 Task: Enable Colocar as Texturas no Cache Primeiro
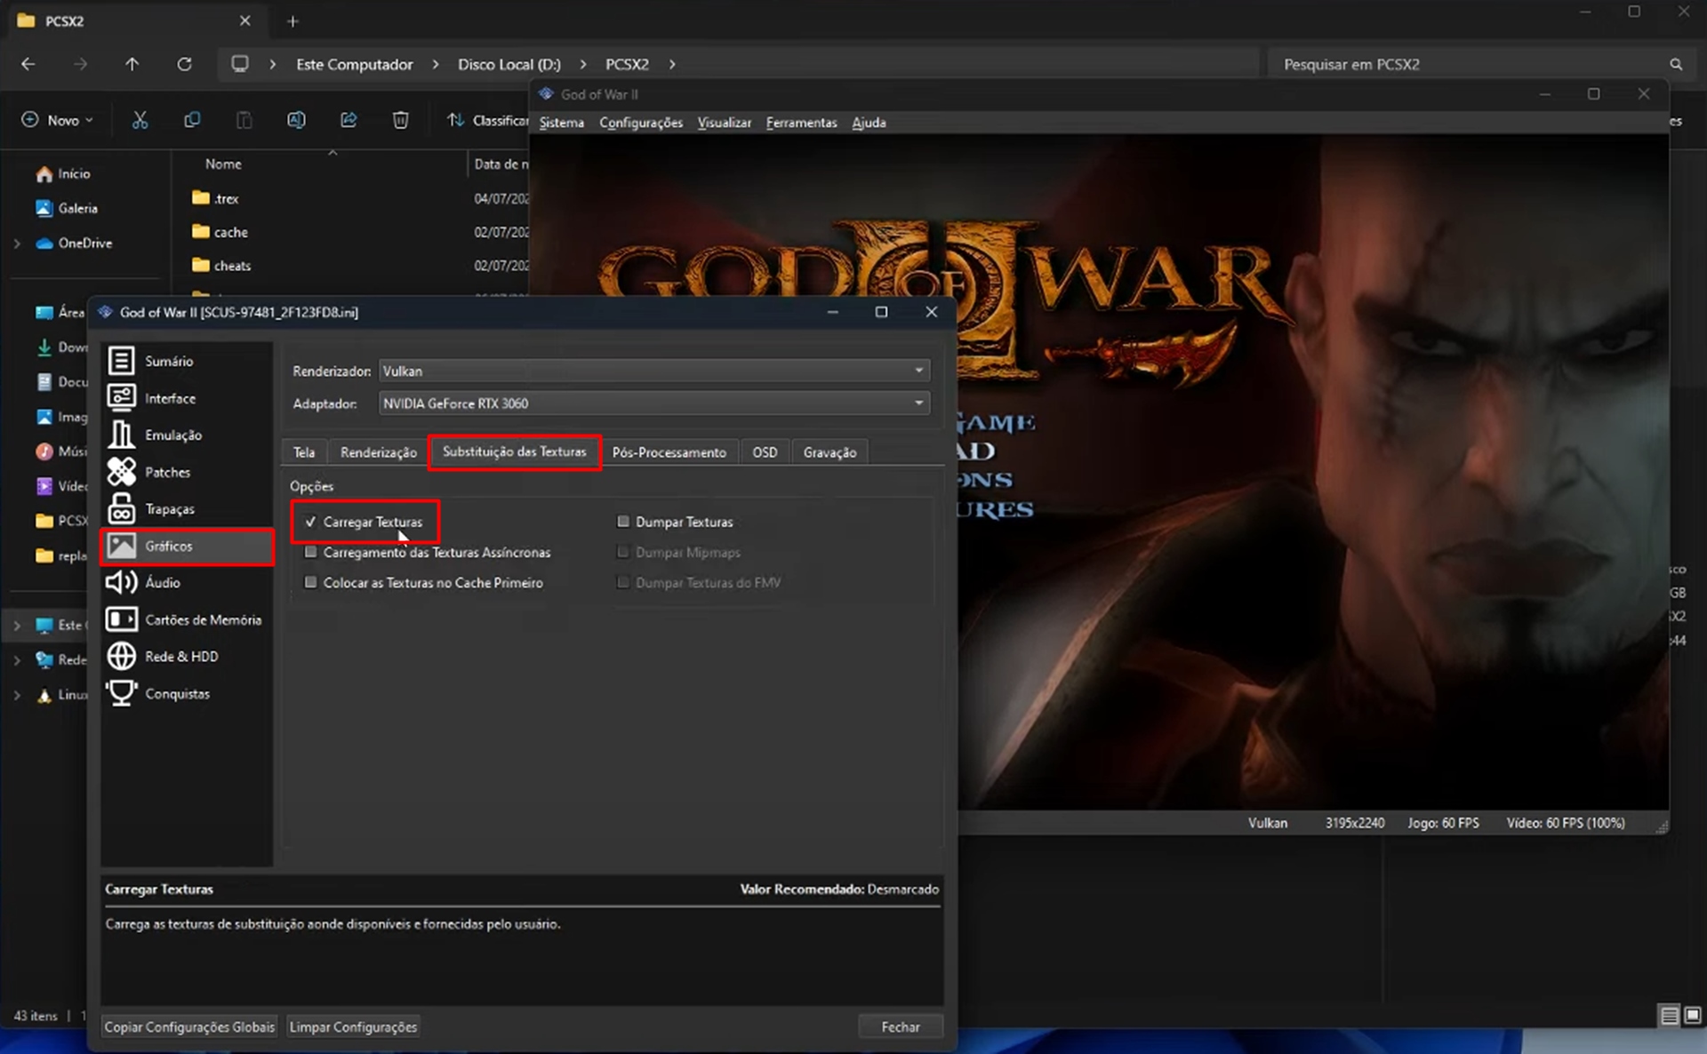point(309,582)
